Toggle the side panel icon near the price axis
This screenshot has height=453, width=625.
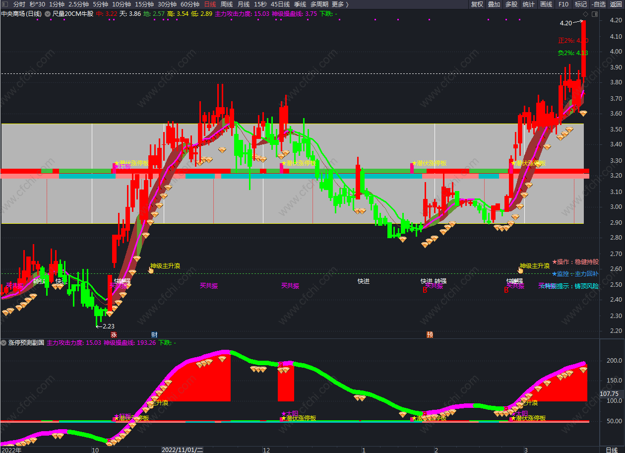click(594, 14)
